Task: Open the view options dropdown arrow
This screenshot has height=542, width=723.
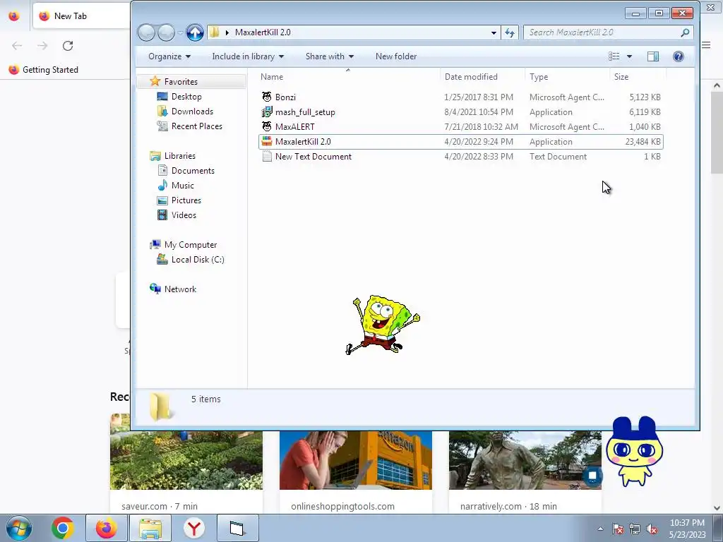Action: point(629,56)
